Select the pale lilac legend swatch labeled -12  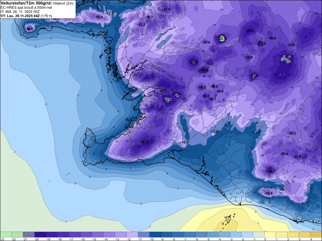(x=132, y=235)
